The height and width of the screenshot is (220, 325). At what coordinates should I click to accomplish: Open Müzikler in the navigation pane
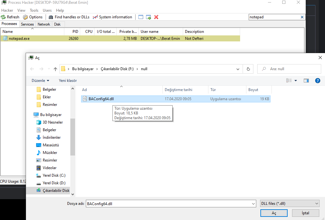[50, 153]
